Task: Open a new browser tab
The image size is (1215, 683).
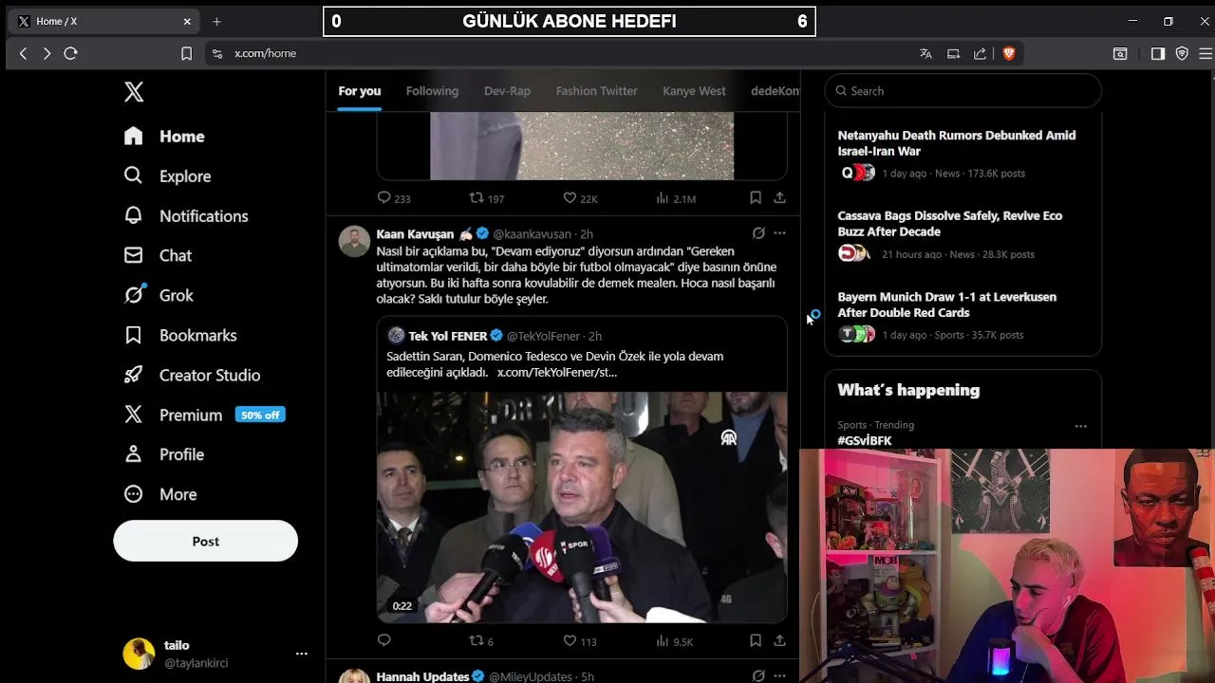Action: (x=216, y=21)
